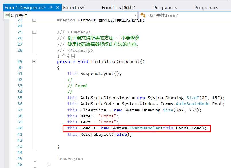Click line number 29 in the margin

(20, 61)
